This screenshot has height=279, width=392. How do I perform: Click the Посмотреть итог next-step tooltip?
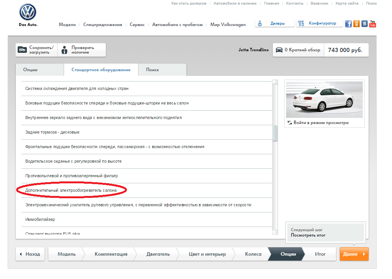(326, 233)
